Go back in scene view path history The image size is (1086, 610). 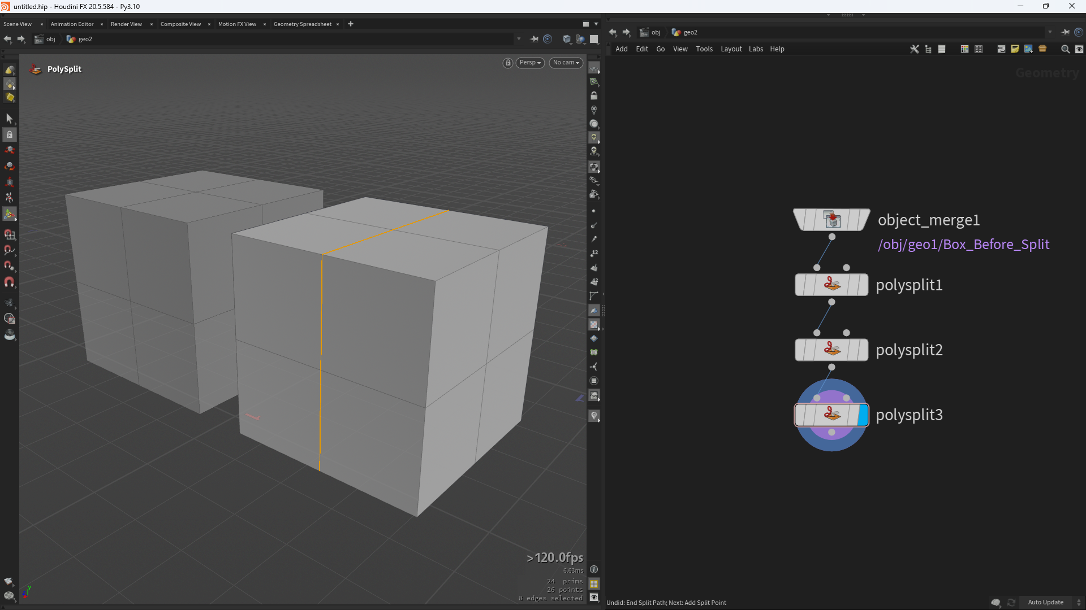pyautogui.click(x=7, y=39)
